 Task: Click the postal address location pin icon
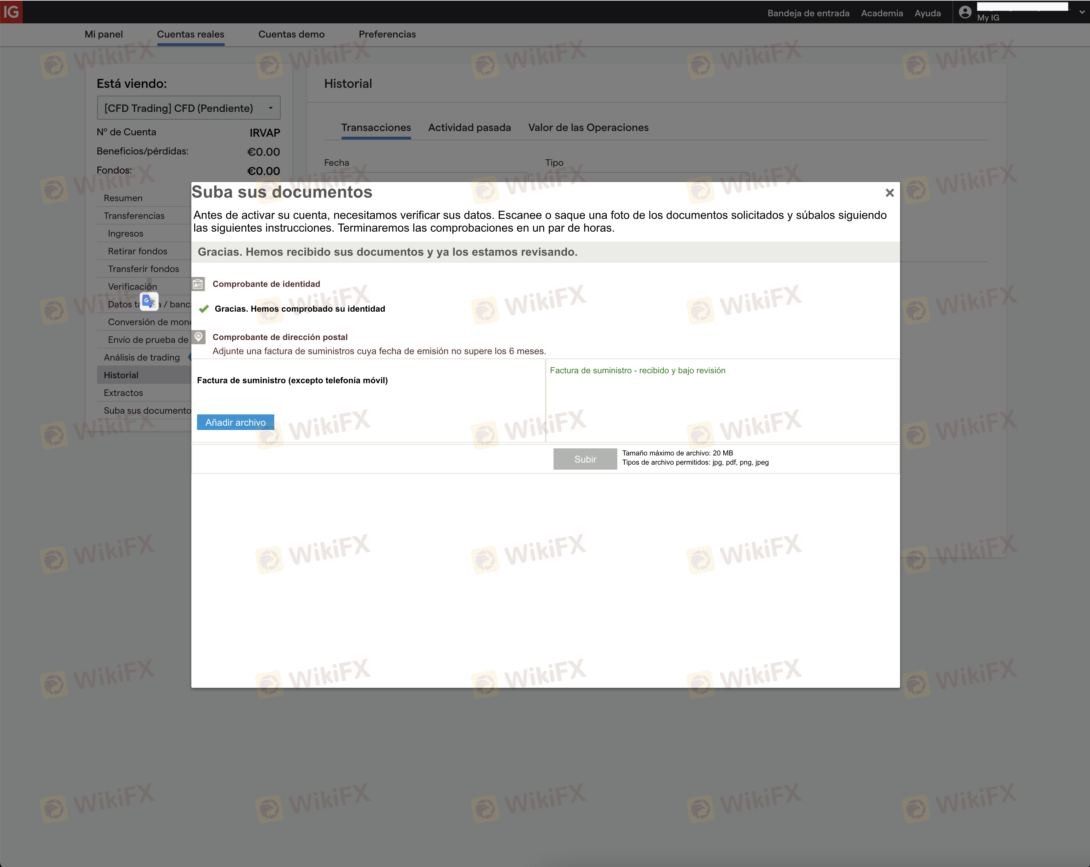tap(199, 336)
